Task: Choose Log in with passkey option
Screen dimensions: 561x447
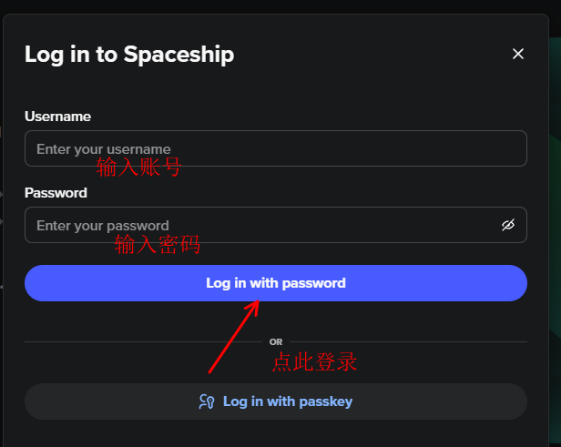Action: tap(276, 401)
